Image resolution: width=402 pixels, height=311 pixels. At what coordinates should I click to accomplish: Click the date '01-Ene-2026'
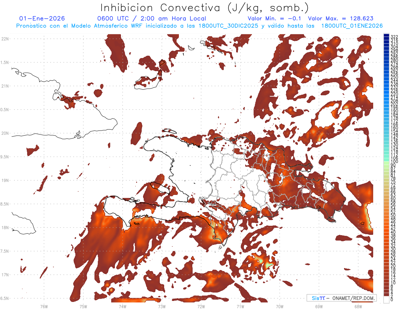(x=42, y=18)
